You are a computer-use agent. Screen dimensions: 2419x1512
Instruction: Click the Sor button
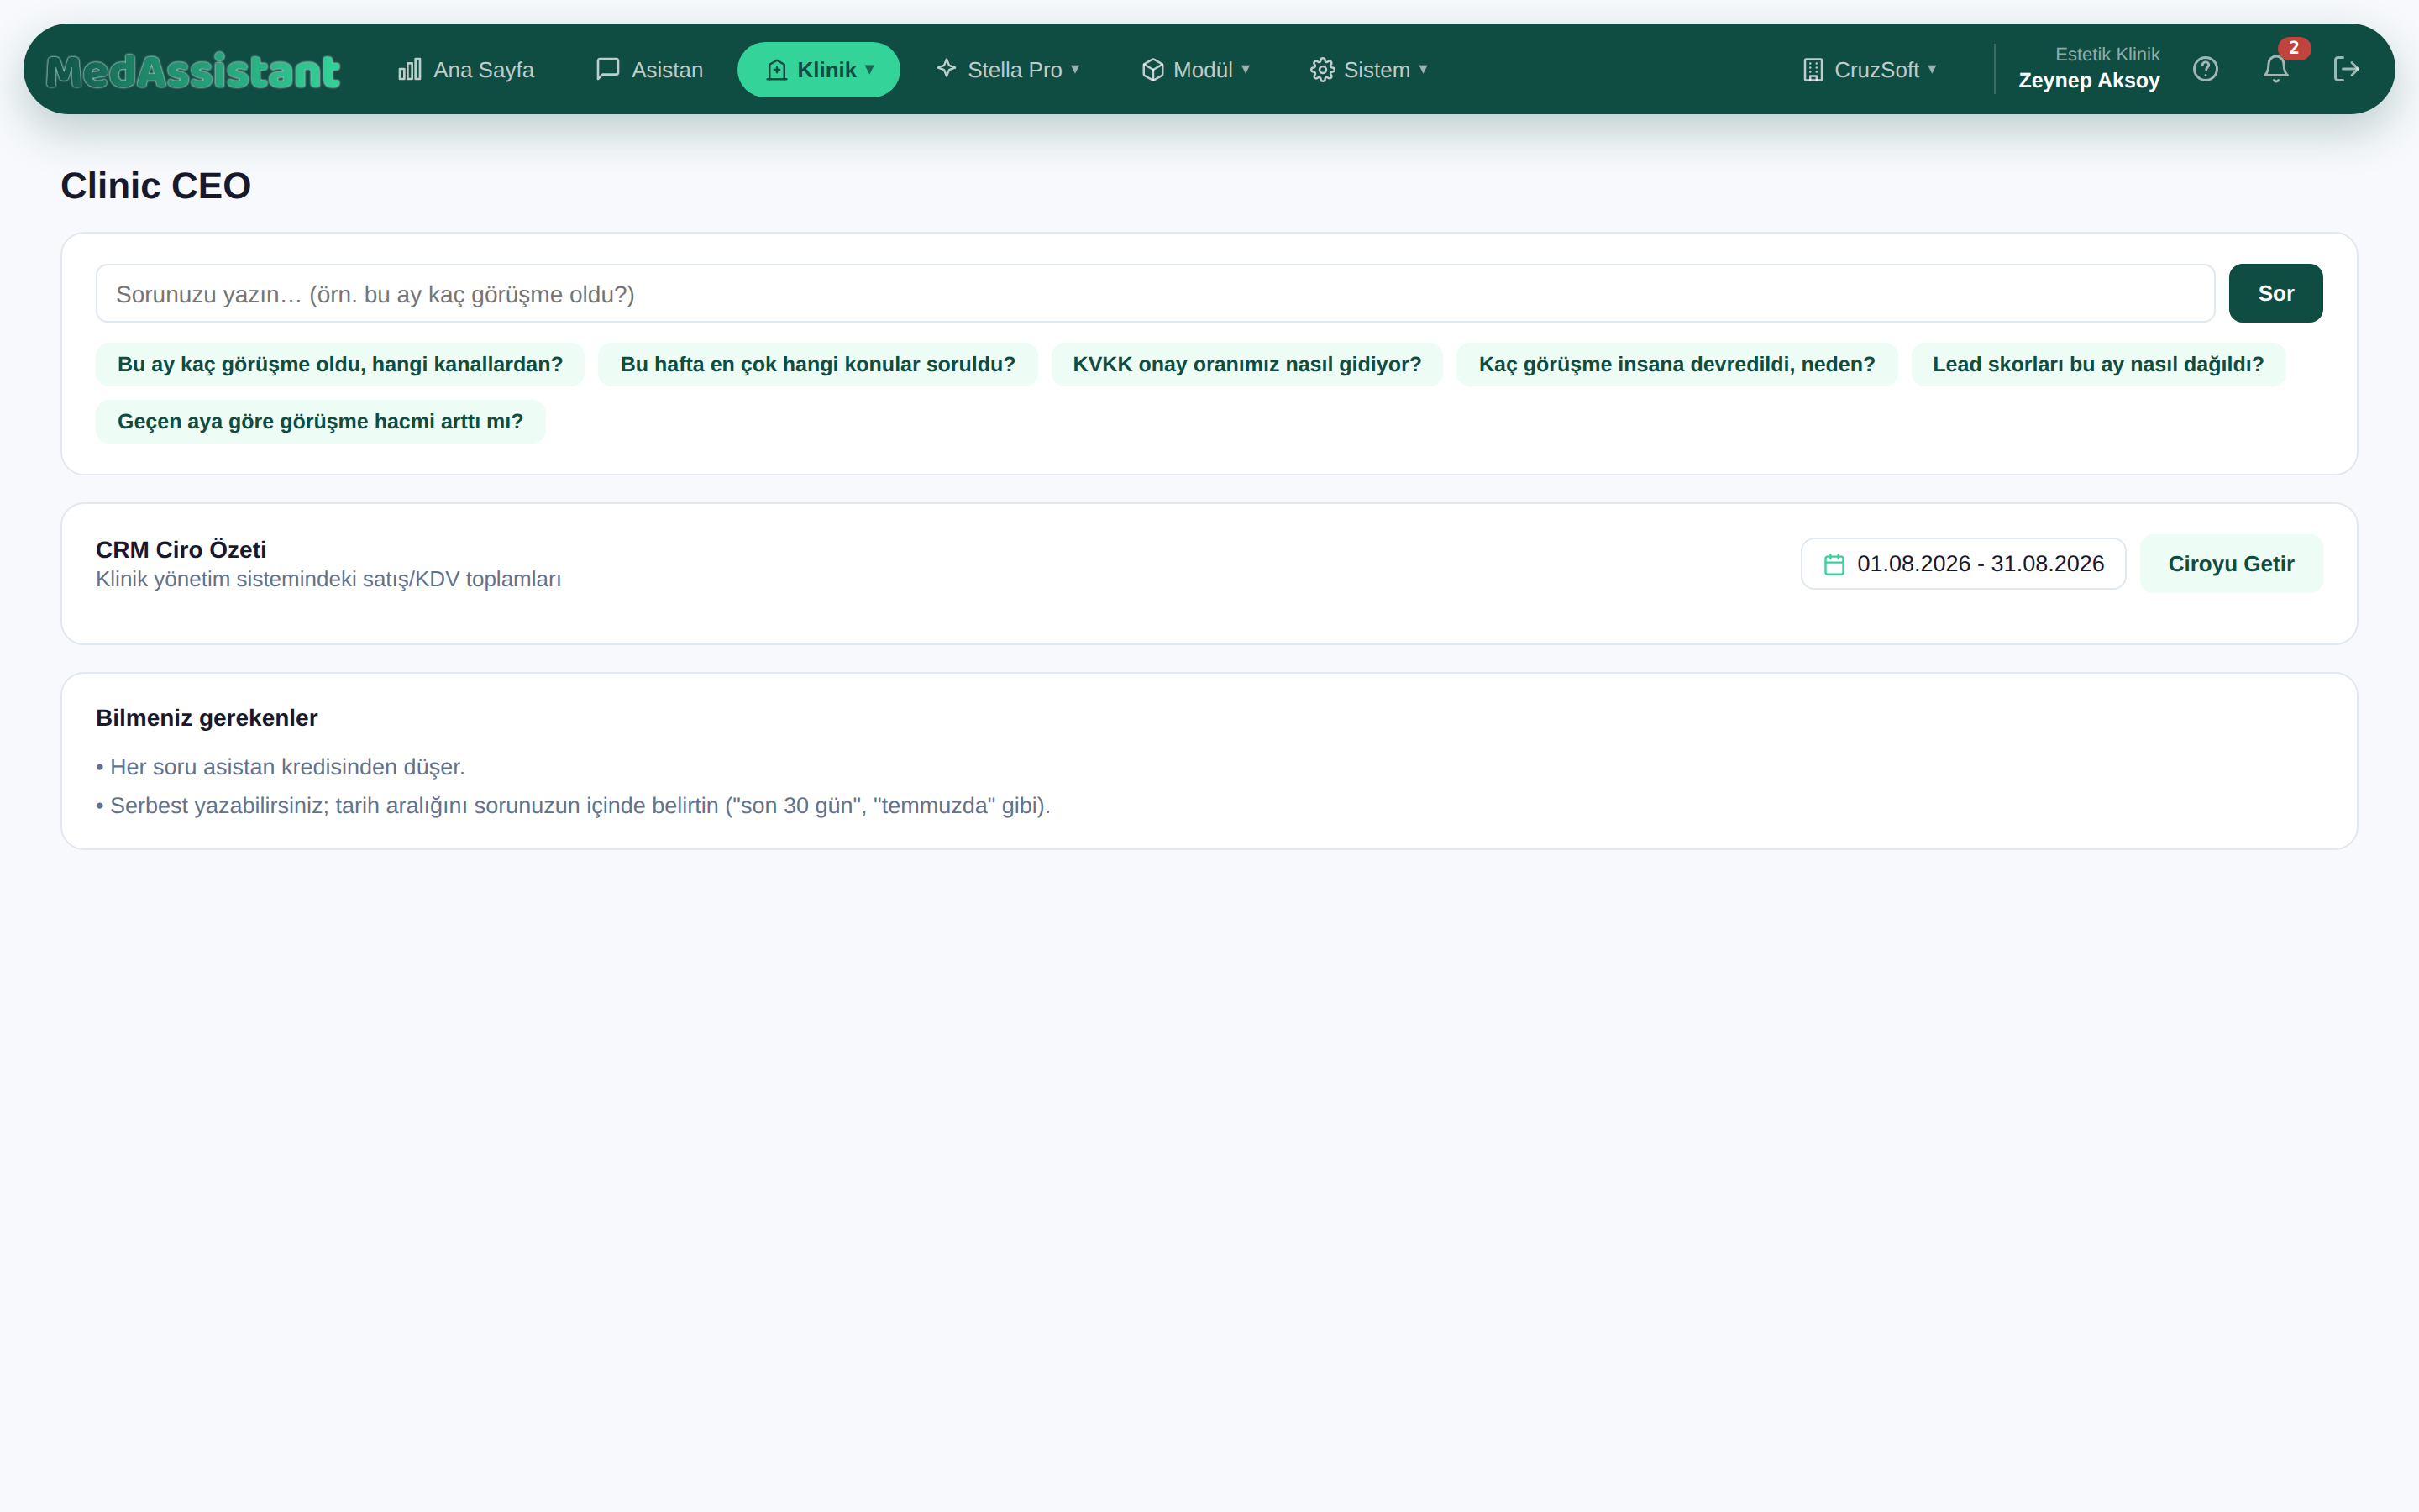(x=2275, y=293)
